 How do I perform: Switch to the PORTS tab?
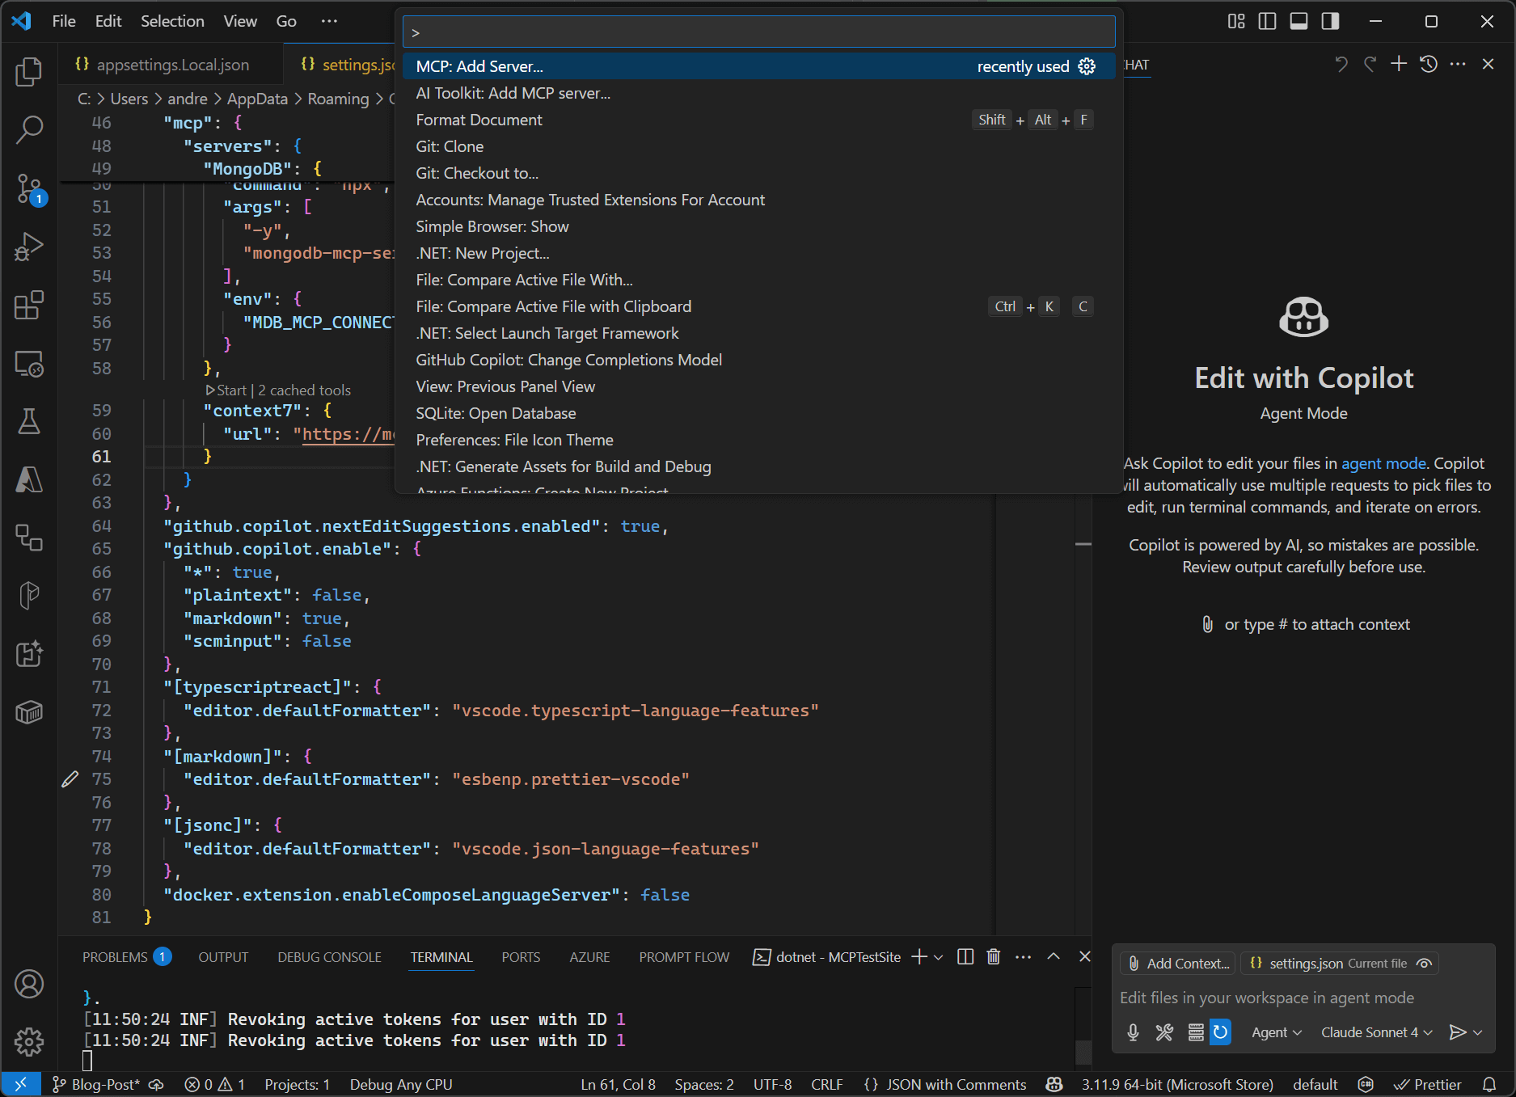[521, 957]
